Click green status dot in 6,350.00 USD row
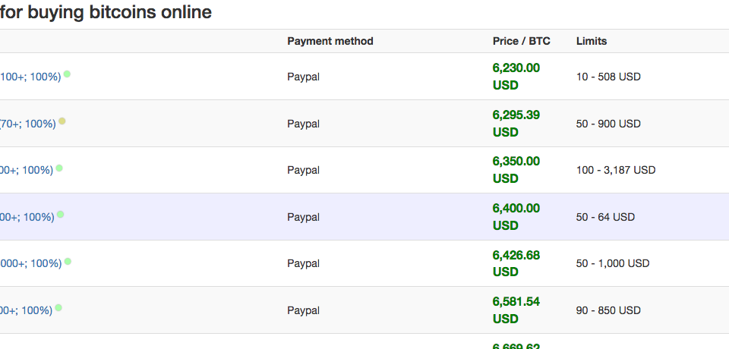729x349 pixels. 59,168
